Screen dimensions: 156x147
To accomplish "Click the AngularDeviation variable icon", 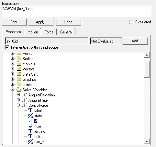I will [25, 95].
